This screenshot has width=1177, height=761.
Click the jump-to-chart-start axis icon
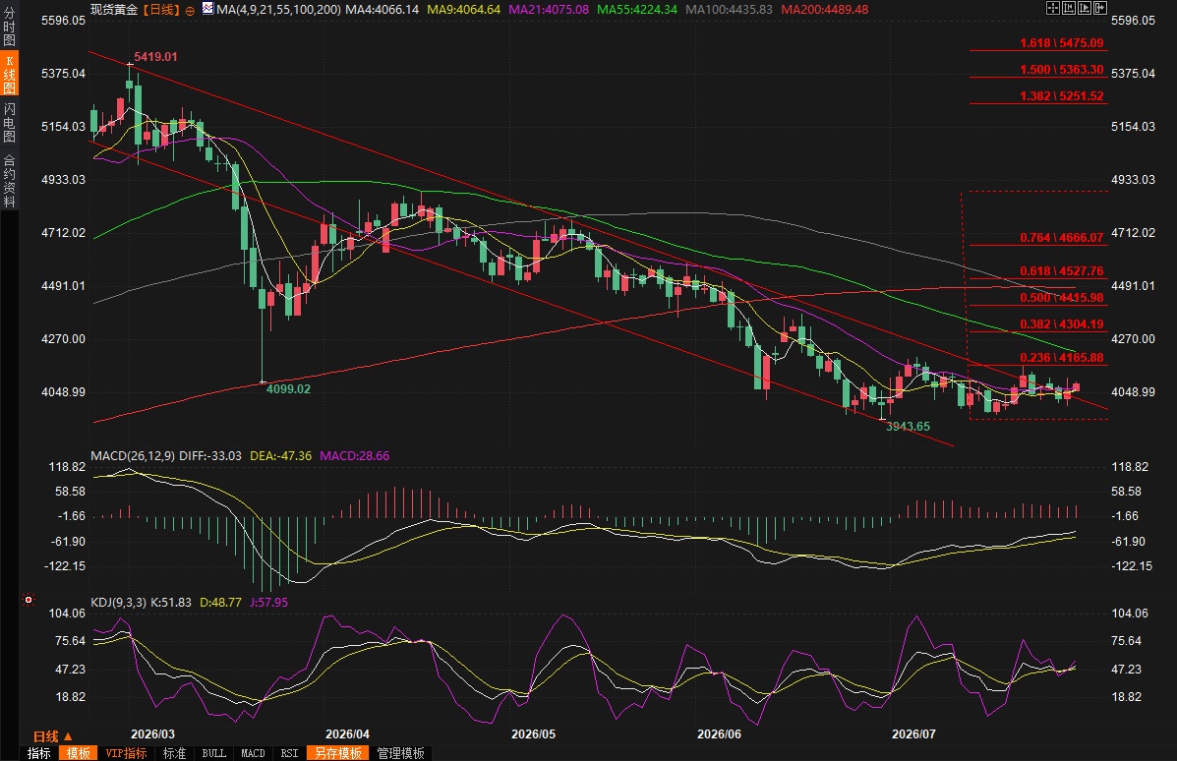click(x=1069, y=8)
